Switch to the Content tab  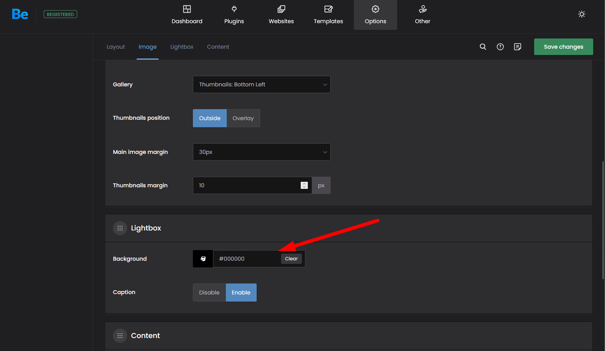(x=218, y=47)
